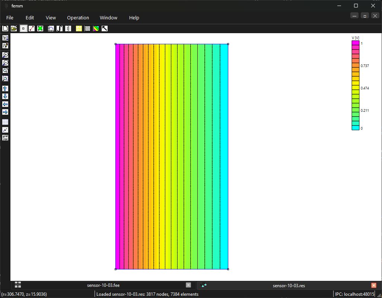Click the window tiles icon left of tabs
Image resolution: width=382 pixels, height=298 pixels.
[18, 285]
